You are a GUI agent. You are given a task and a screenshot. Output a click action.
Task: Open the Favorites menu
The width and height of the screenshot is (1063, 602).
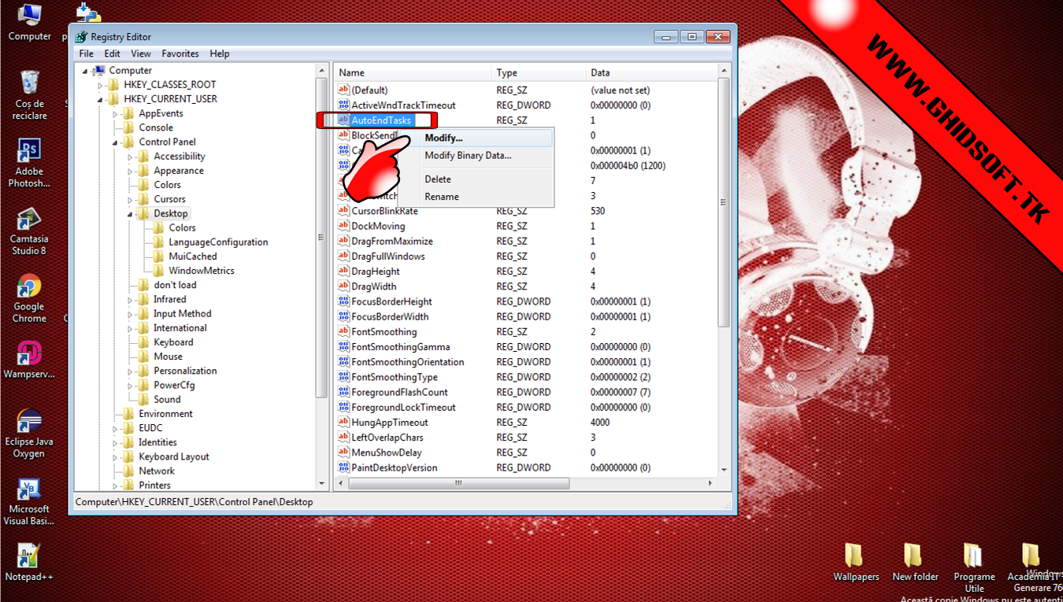(180, 54)
